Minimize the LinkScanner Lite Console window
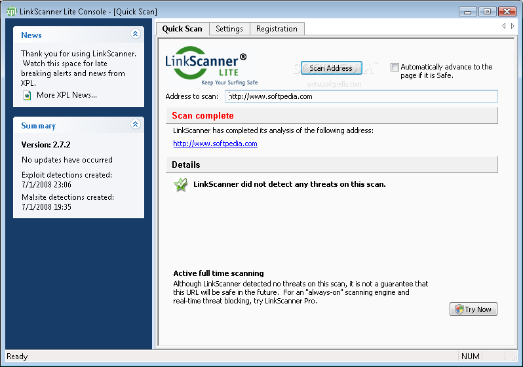523x367 pixels. 468,12
